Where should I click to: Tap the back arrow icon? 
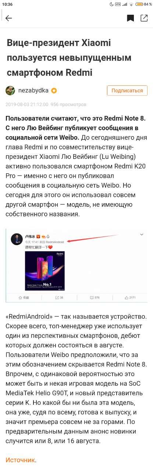coord(9,18)
